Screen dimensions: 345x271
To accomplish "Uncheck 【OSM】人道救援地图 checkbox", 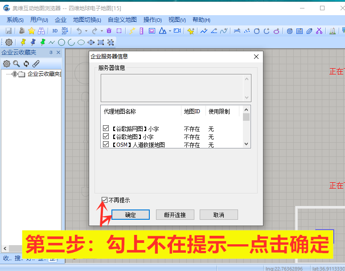I will (x=106, y=144).
